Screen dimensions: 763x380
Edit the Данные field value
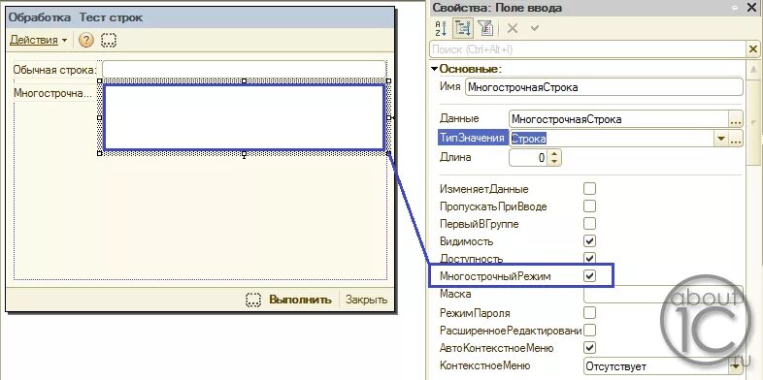[x=618, y=119]
